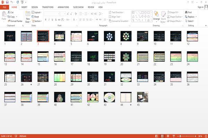The image size is (208, 138).
Task: Select slide 7 thumbnail
Action: pos(109,36)
